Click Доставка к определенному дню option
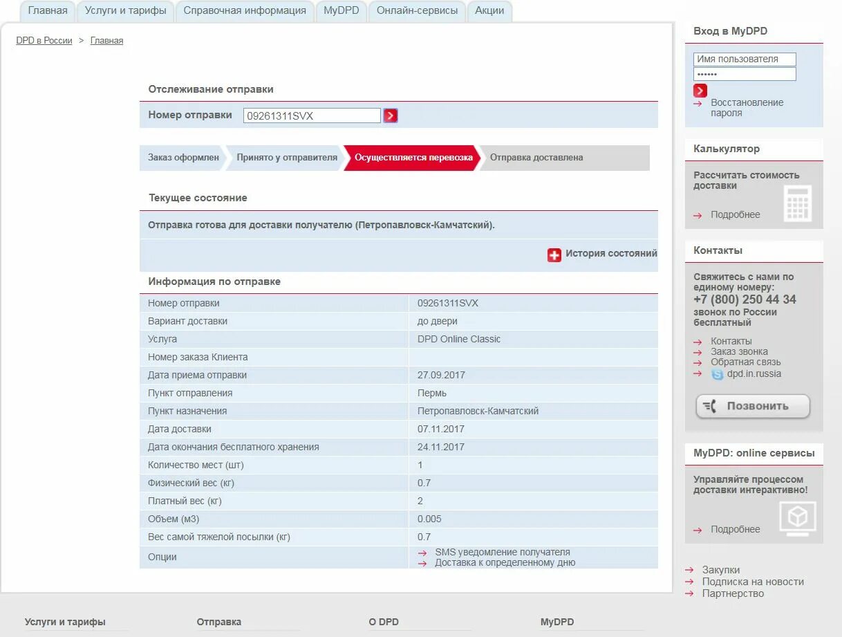Image resolution: width=842 pixels, height=637 pixels. [505, 563]
